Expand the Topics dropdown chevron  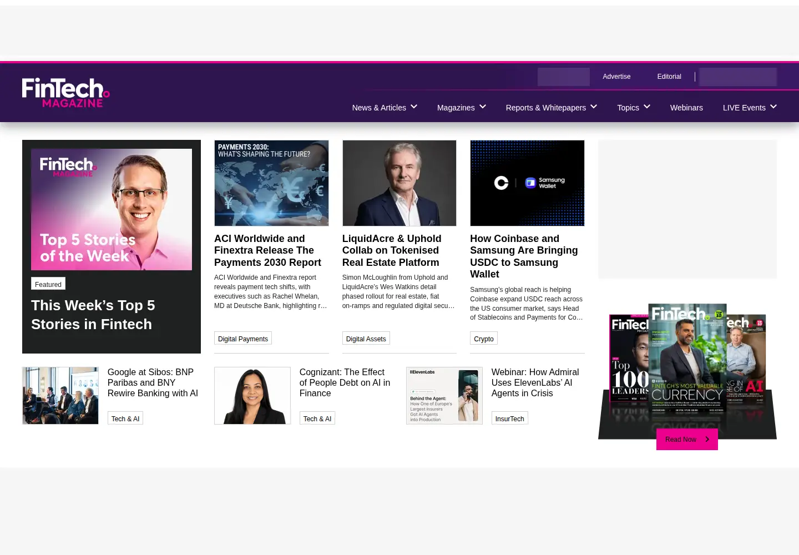[x=647, y=107]
